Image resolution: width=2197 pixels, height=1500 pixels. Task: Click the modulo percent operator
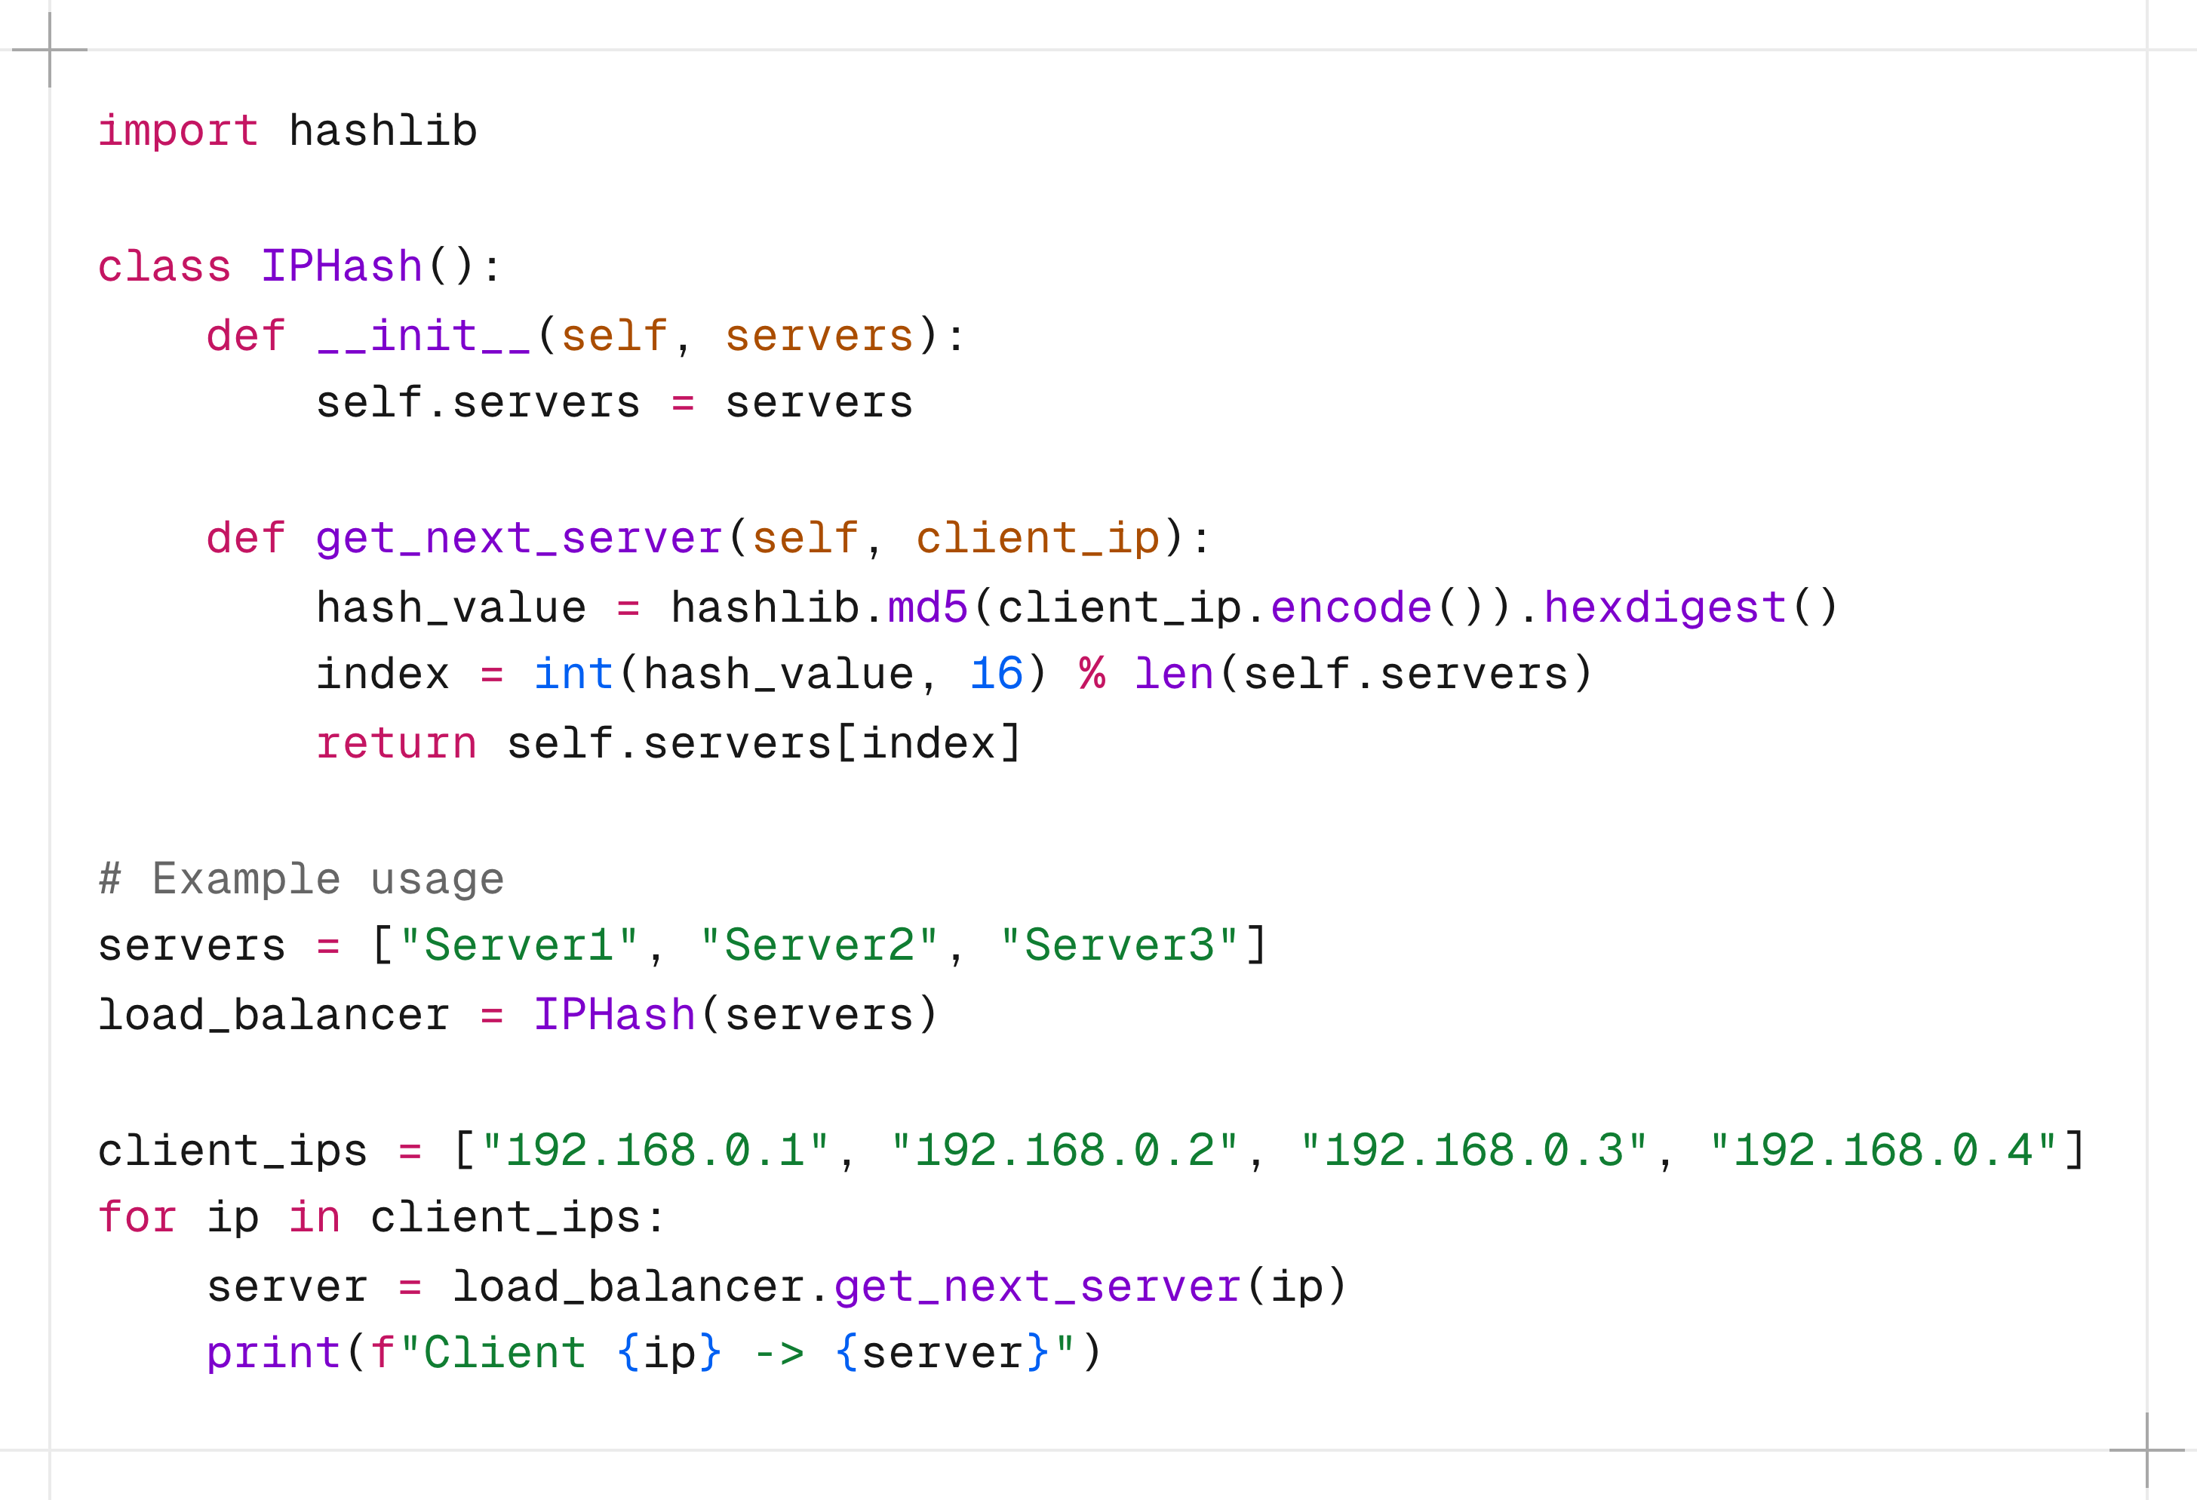pos(1092,674)
